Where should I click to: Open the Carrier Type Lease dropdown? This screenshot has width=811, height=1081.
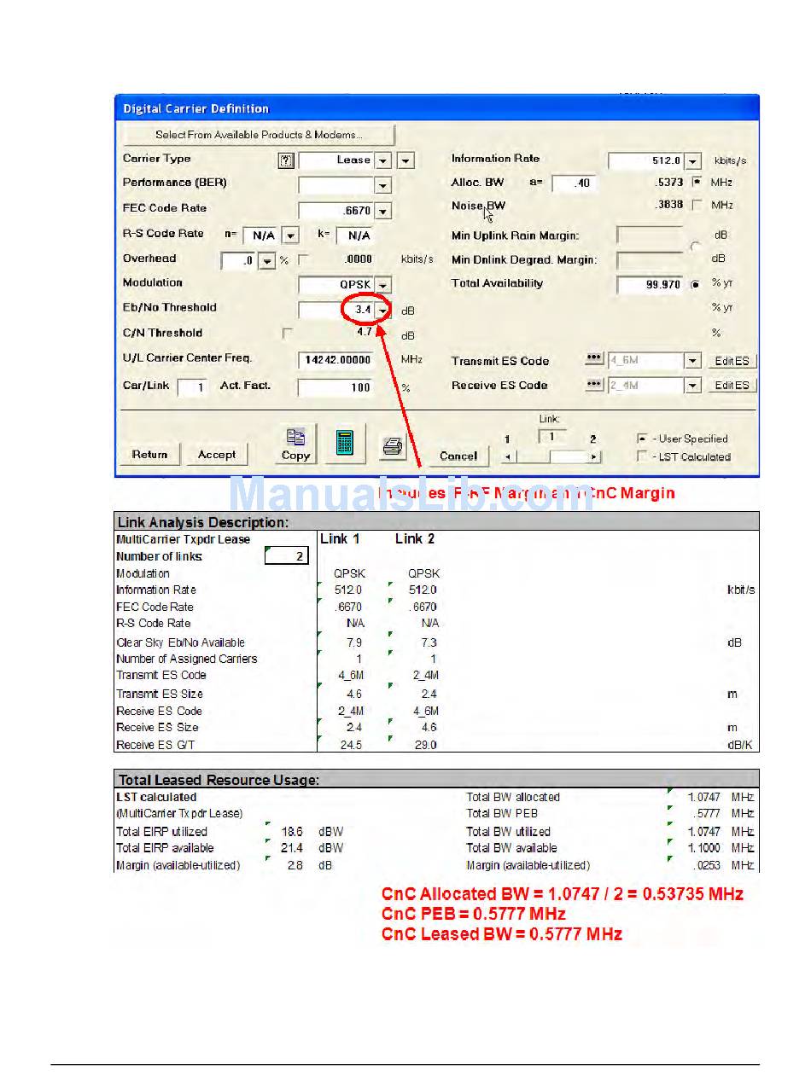pyautogui.click(x=383, y=160)
